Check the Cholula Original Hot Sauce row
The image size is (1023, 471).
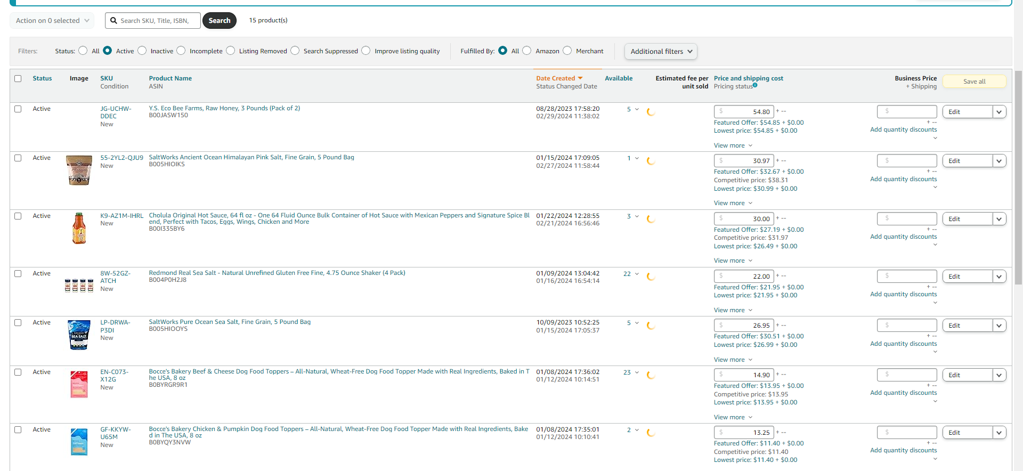pyautogui.click(x=18, y=216)
